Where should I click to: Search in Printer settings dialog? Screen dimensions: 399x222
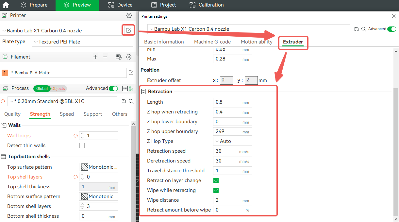363,29
